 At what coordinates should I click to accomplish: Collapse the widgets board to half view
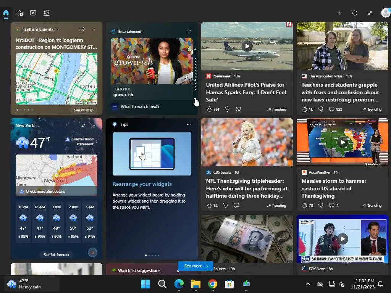tap(370, 13)
